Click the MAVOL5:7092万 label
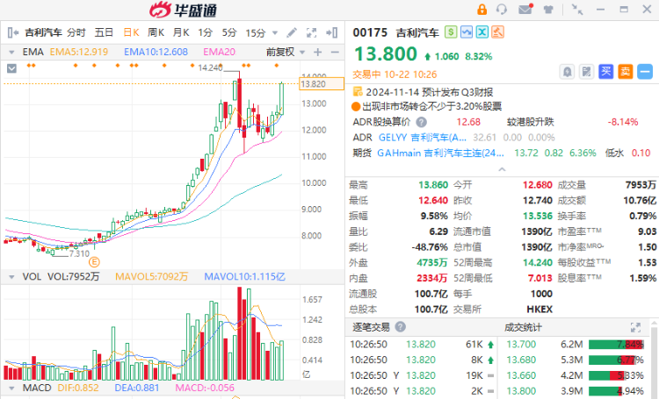Image resolution: width=659 pixels, height=399 pixels. click(x=152, y=277)
